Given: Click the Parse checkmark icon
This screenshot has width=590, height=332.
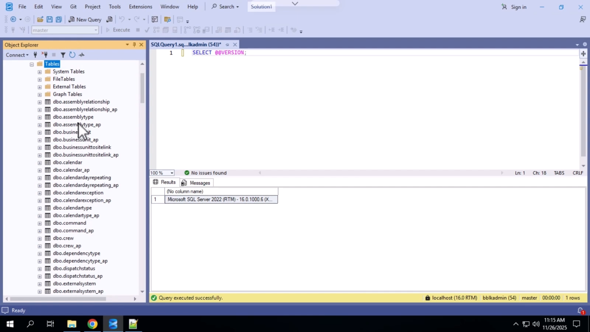Looking at the screenshot, I should [147, 30].
